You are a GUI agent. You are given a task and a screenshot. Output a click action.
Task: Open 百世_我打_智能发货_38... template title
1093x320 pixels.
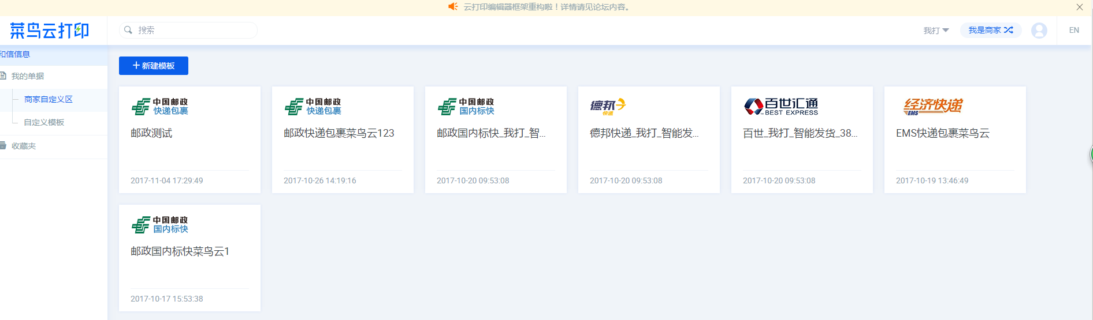click(800, 133)
